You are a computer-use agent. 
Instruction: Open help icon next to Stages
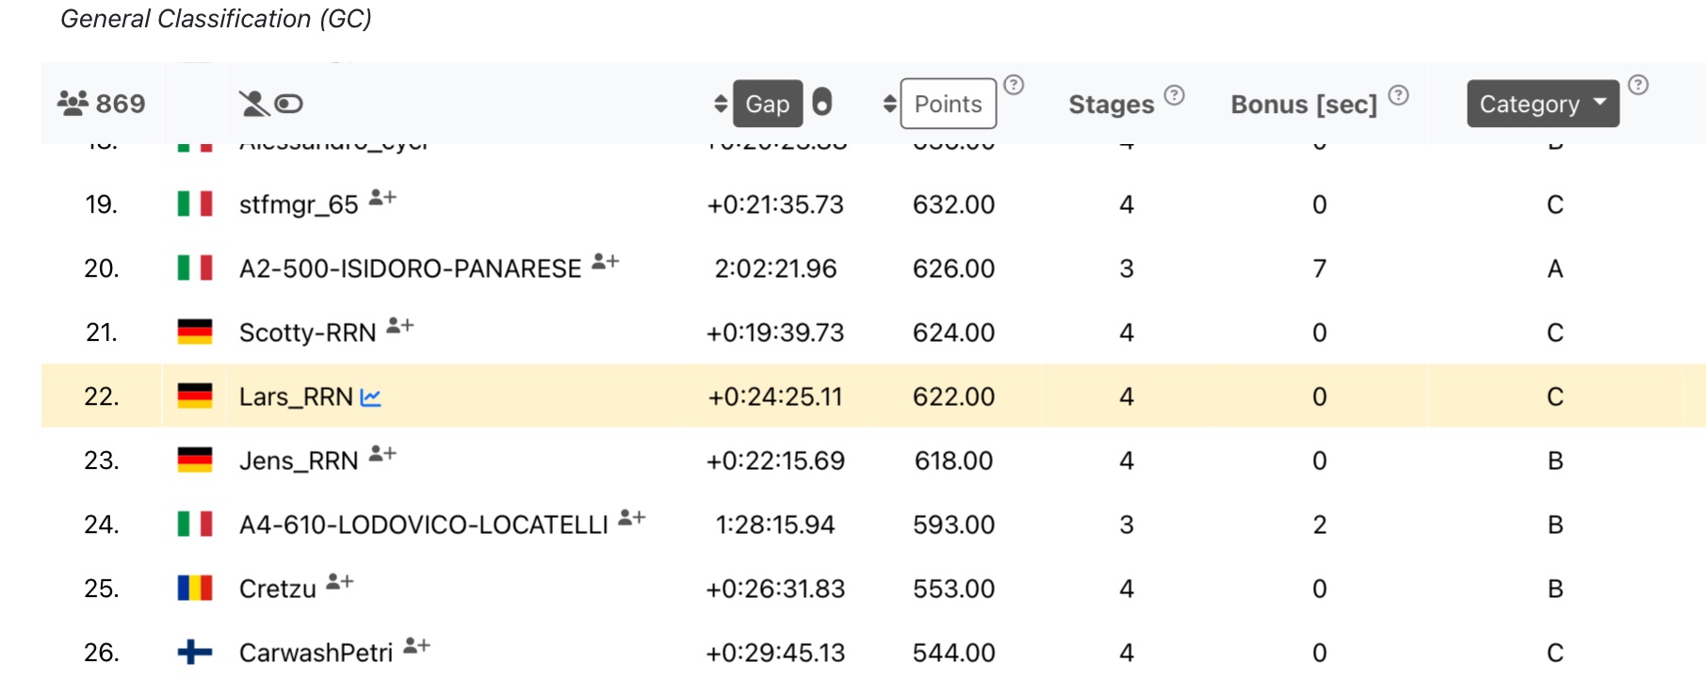point(1174,94)
